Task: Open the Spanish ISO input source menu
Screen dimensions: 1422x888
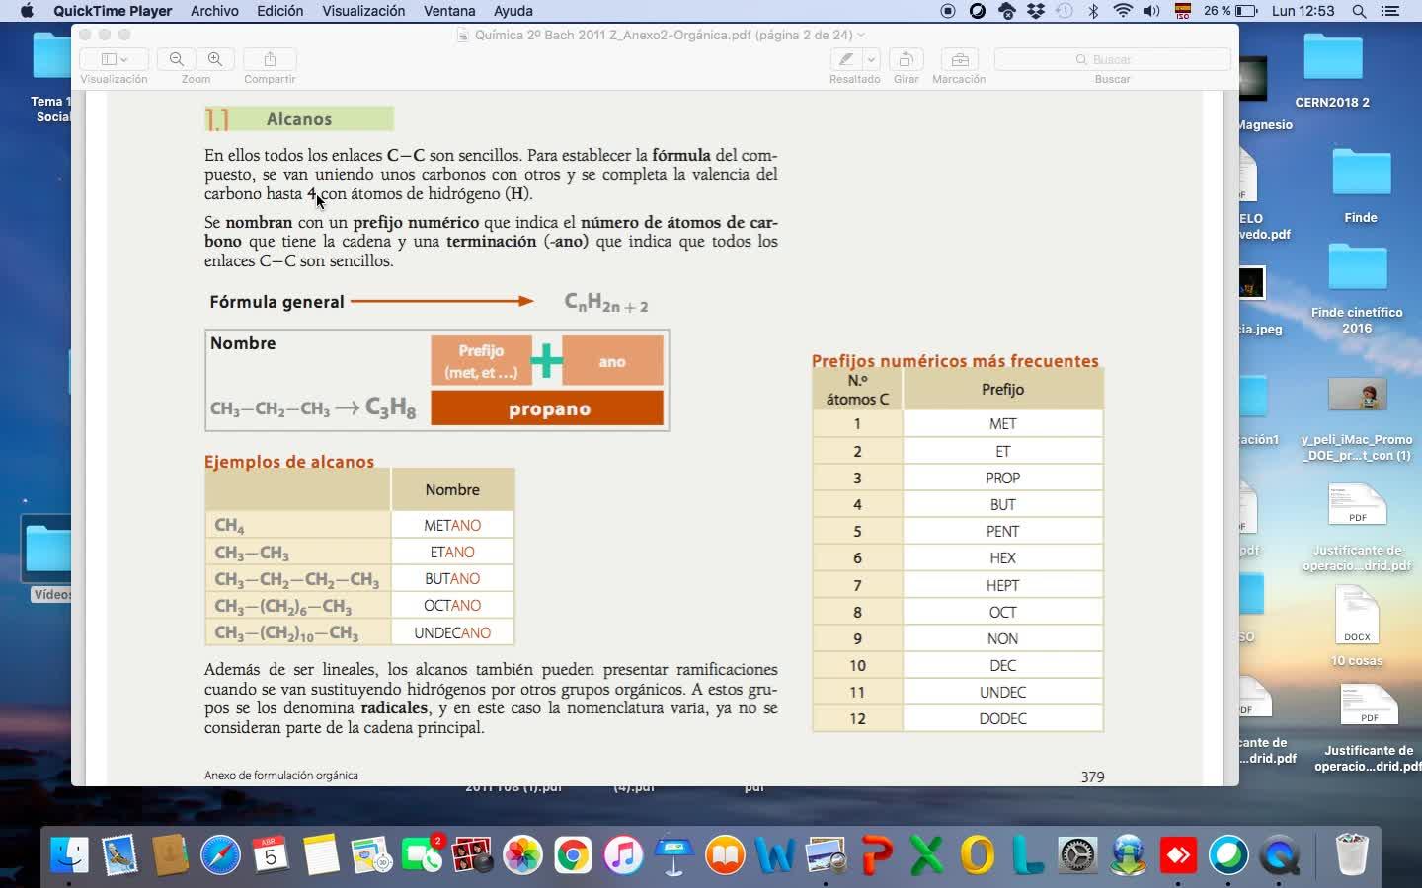Action: click(x=1182, y=11)
